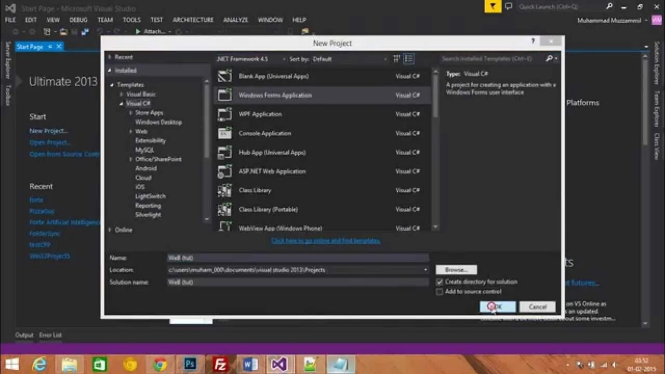Screen dimensions: 665x374
Task: Expand the Online node
Action: point(110,230)
